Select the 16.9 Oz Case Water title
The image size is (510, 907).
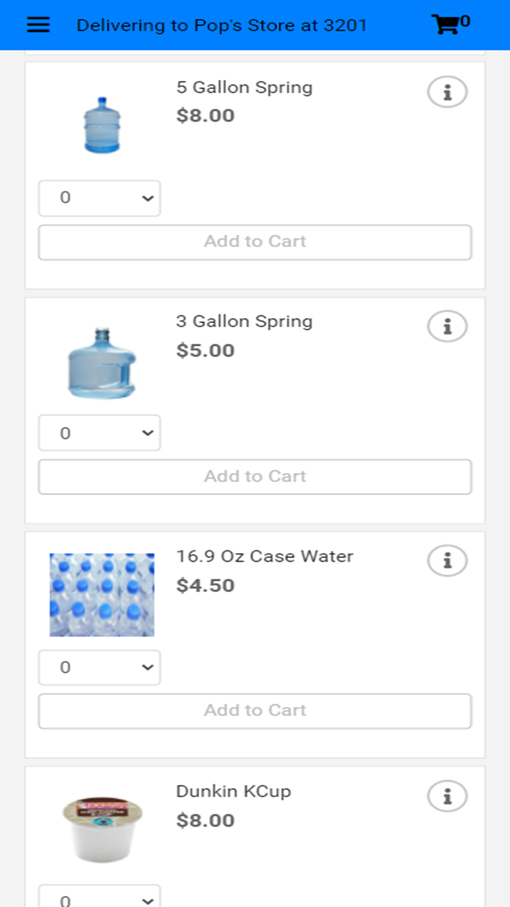coord(265,556)
